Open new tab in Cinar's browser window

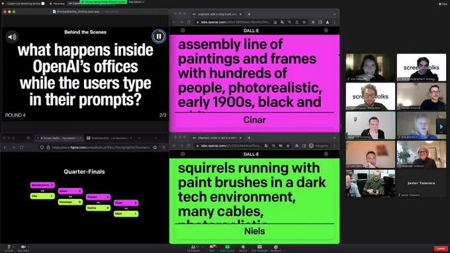pyautogui.click(x=249, y=14)
